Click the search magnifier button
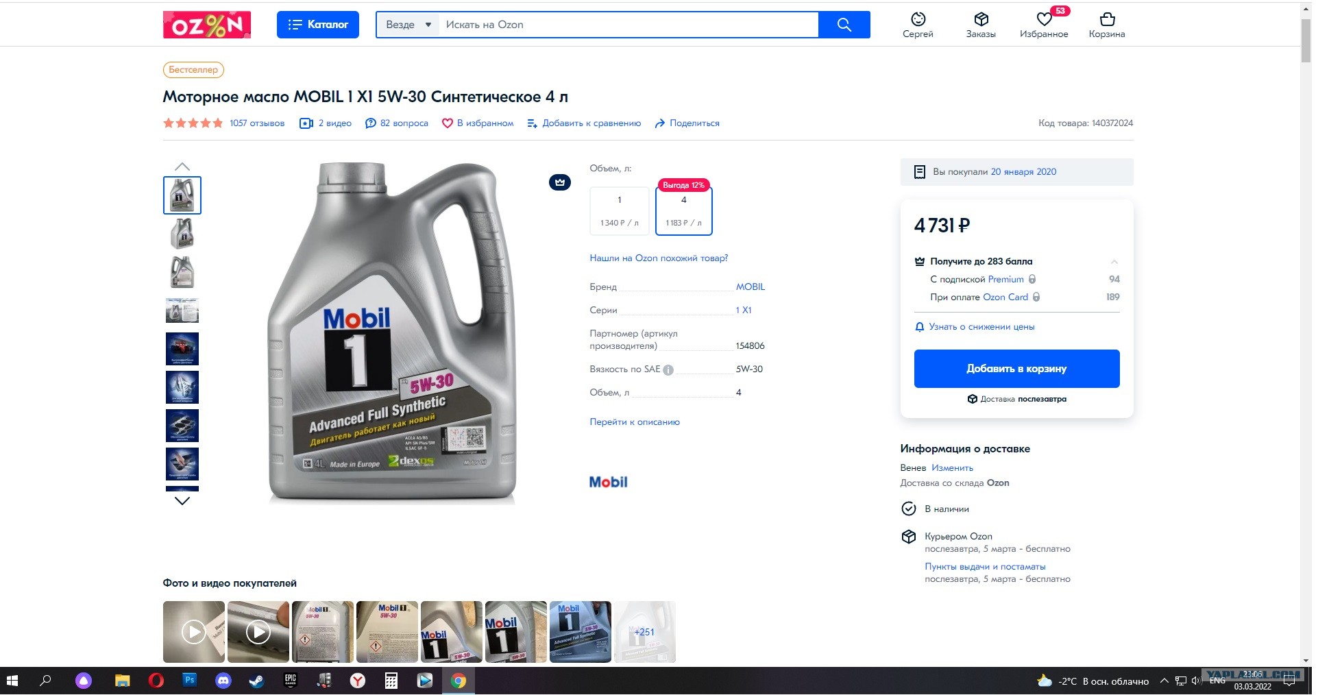Viewport: 1318px width, 695px height. [844, 25]
